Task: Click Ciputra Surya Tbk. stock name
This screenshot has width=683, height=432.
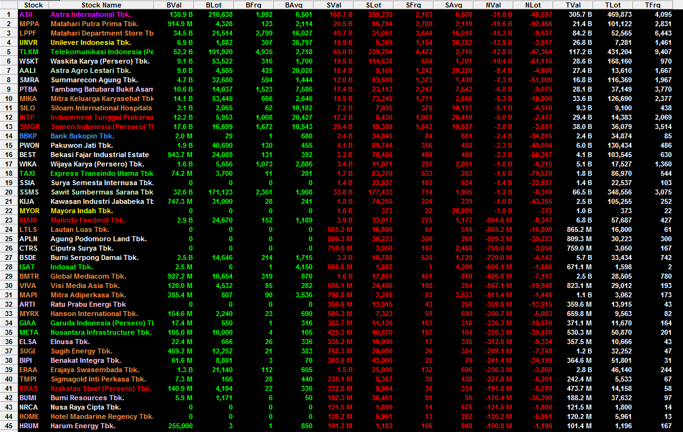Action: pyautogui.click(x=82, y=249)
